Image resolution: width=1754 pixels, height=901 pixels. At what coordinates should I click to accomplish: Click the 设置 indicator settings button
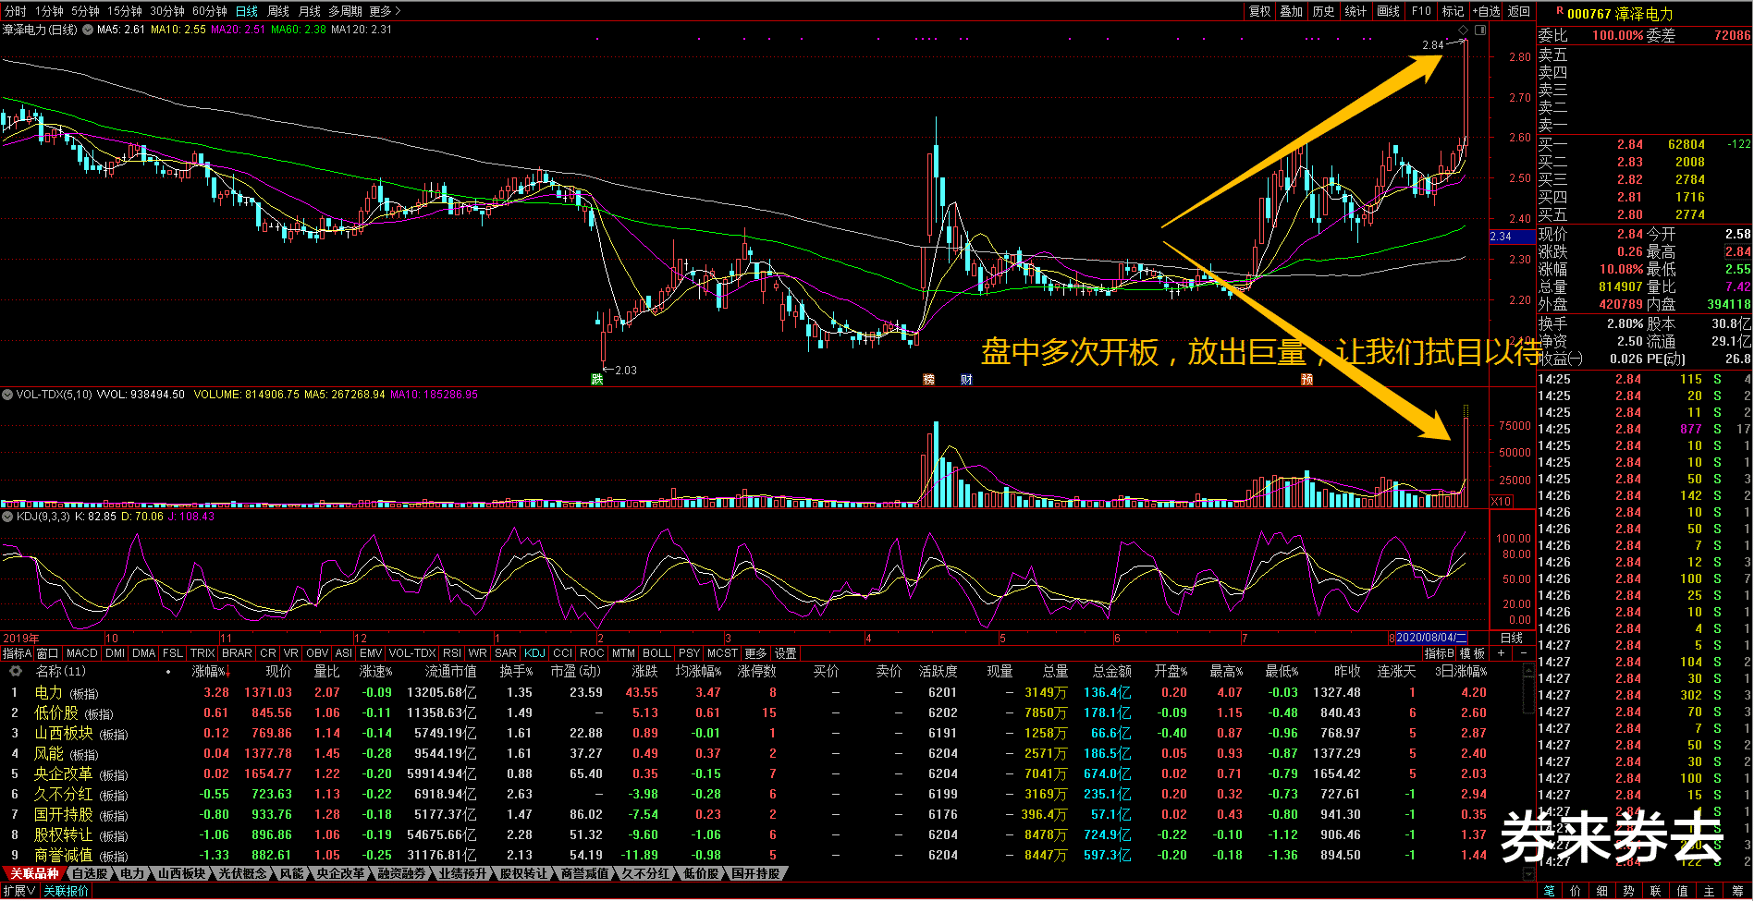click(785, 653)
